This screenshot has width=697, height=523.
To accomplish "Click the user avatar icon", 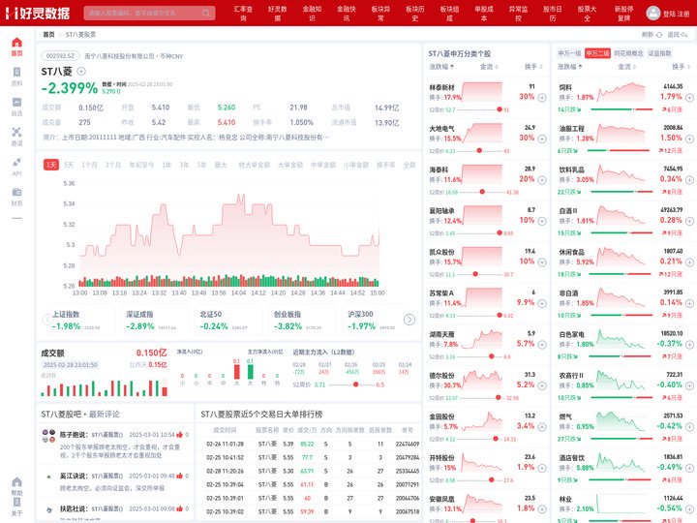I will coord(652,13).
